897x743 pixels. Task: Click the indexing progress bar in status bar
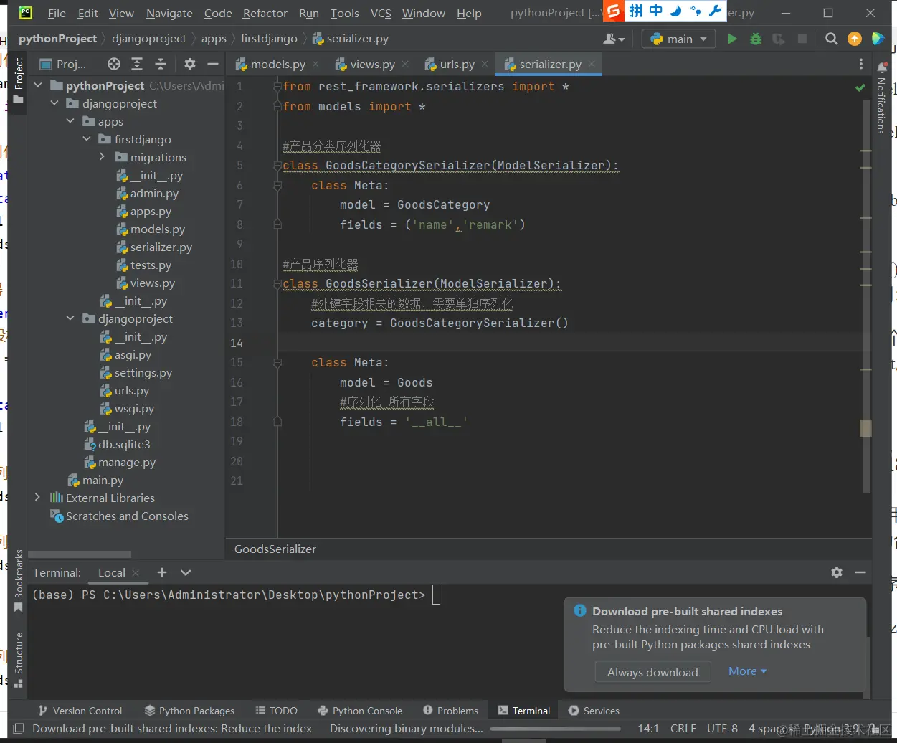554,729
